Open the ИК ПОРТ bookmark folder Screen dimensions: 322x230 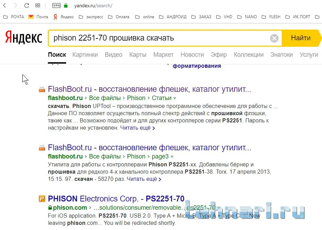(x=298, y=17)
